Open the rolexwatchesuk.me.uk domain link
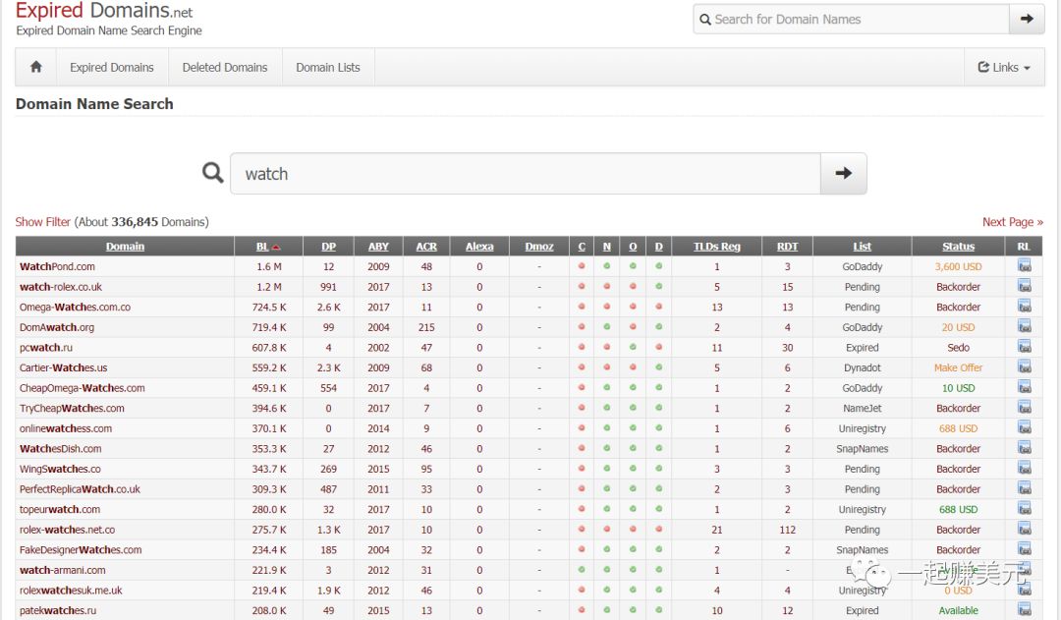Viewport: 1061px width, 620px height. (x=71, y=591)
